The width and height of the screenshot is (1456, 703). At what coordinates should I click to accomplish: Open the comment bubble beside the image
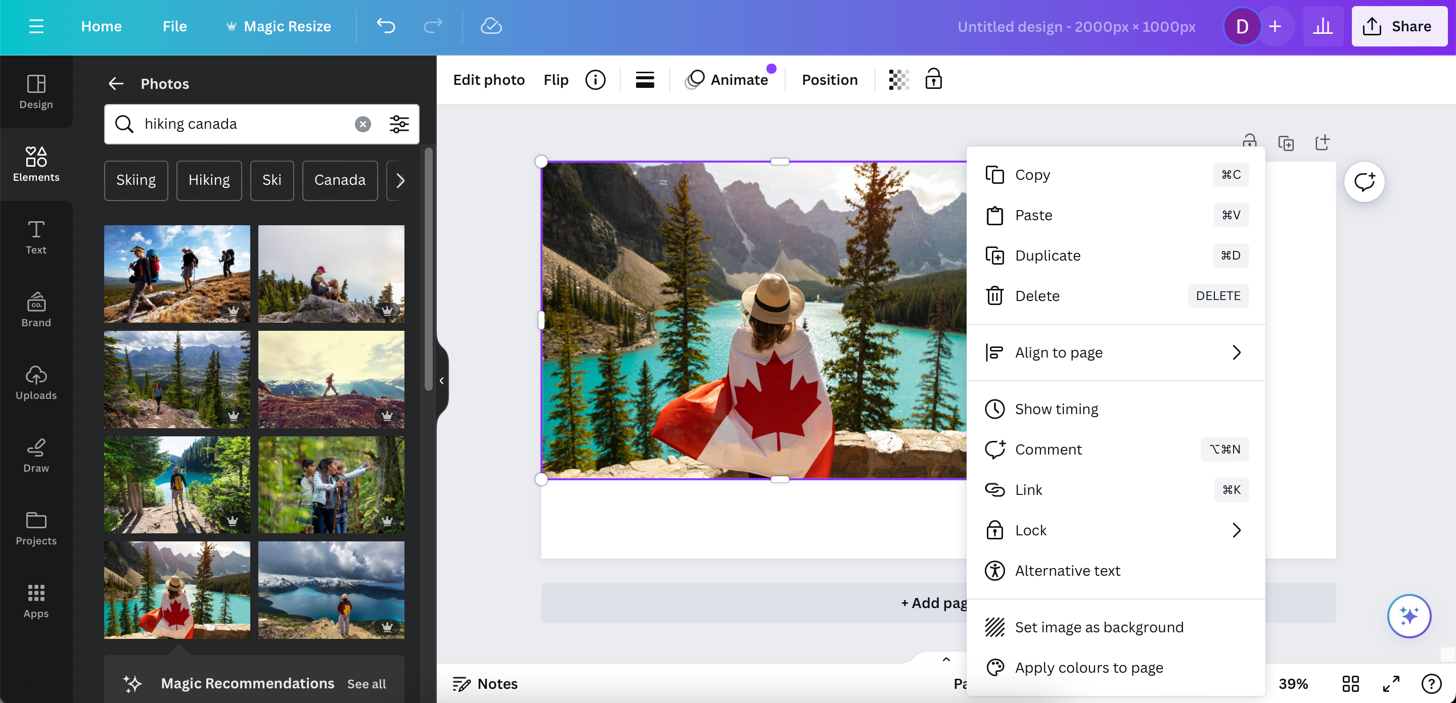click(x=1365, y=181)
